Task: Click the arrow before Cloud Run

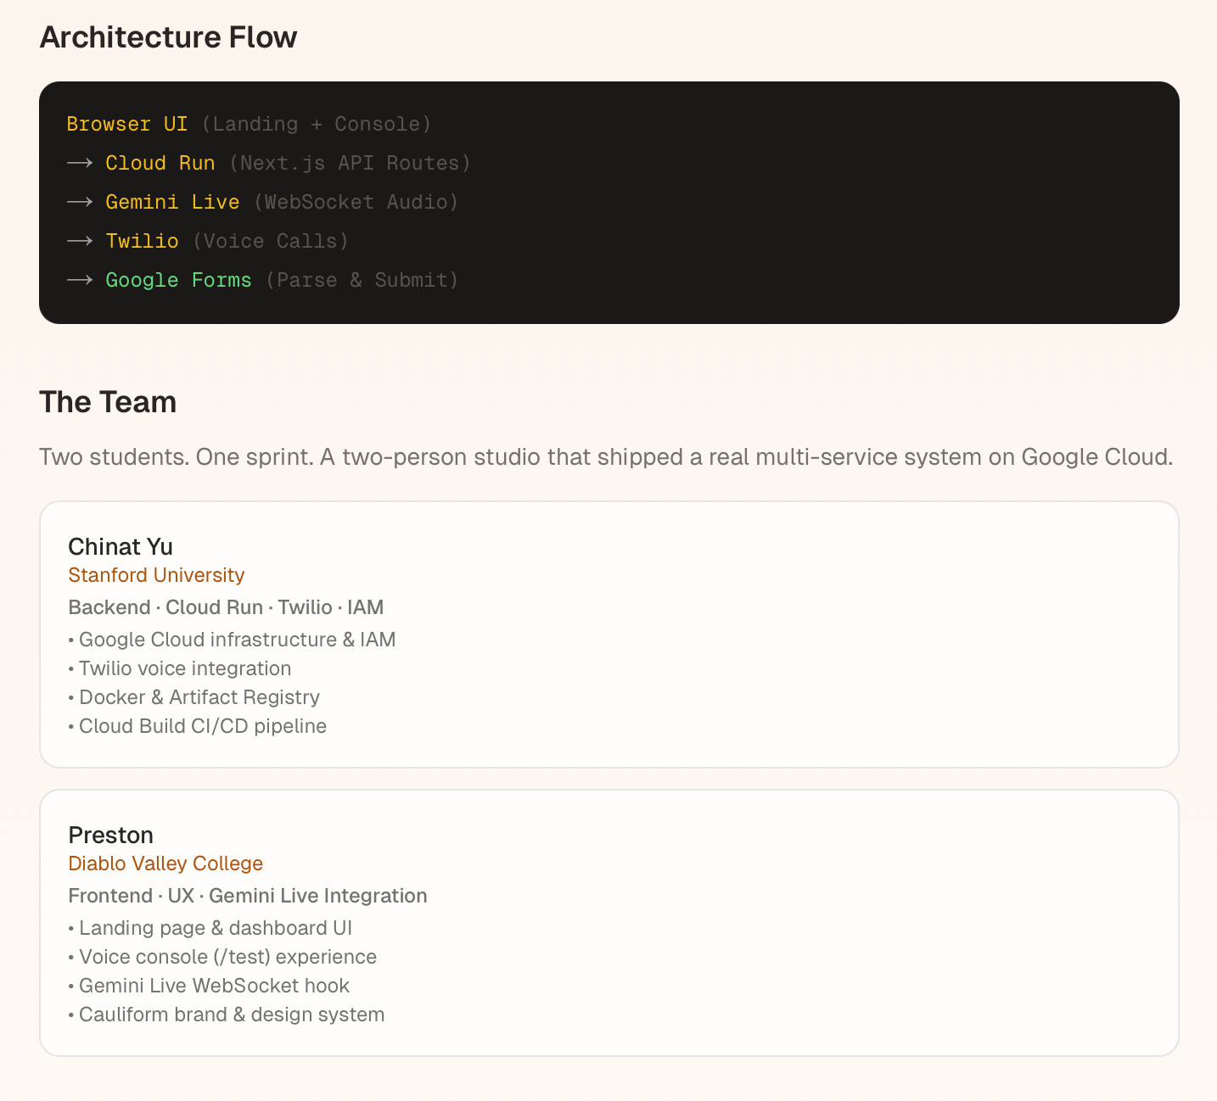Action: [x=80, y=163]
